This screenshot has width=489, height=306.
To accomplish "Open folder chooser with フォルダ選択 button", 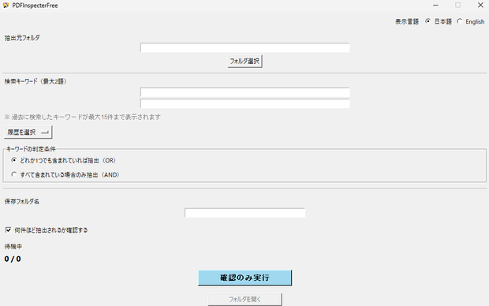I will pyautogui.click(x=244, y=62).
